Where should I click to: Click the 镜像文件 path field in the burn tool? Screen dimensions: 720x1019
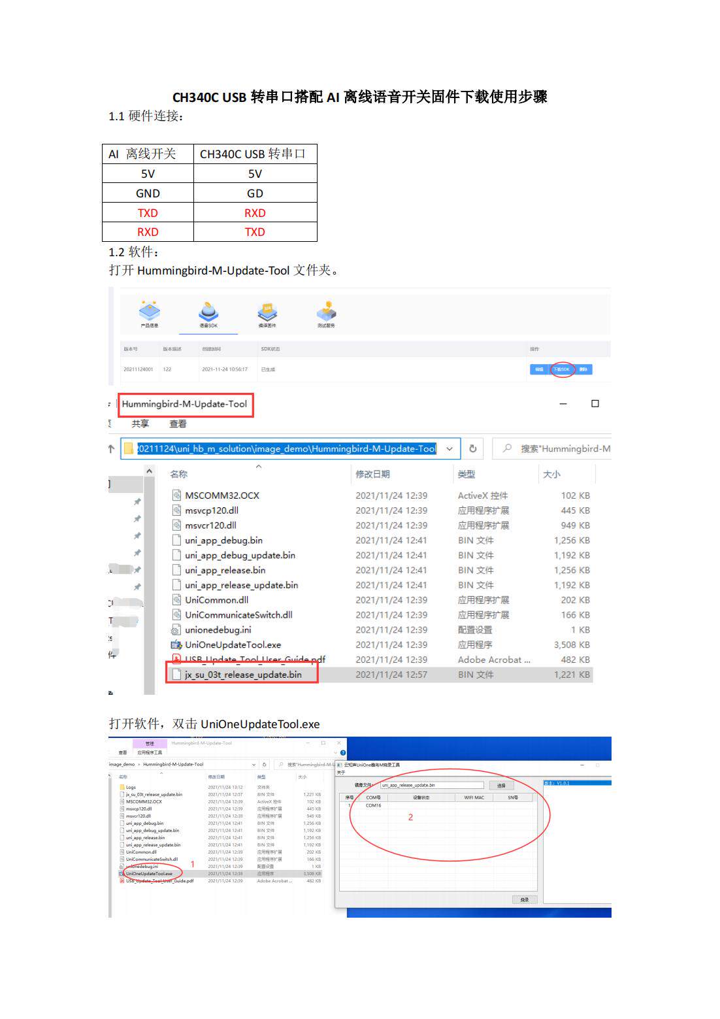click(432, 785)
